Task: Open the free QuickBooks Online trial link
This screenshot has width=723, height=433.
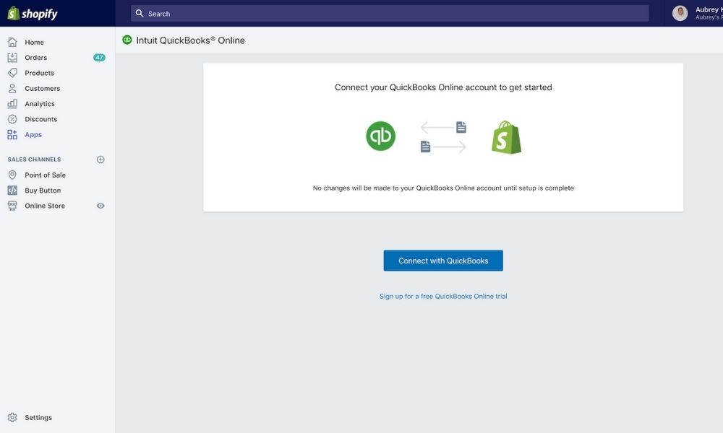Action: click(443, 296)
